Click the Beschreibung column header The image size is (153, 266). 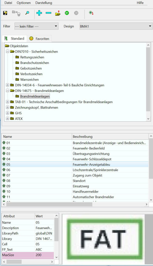click(110, 137)
